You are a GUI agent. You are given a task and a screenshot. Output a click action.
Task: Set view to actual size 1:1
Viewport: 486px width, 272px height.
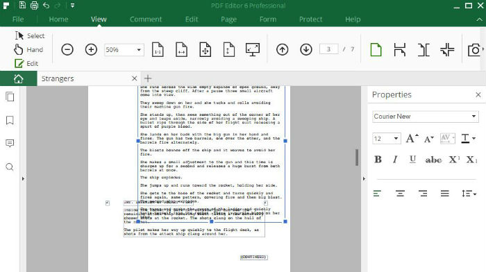pos(158,49)
